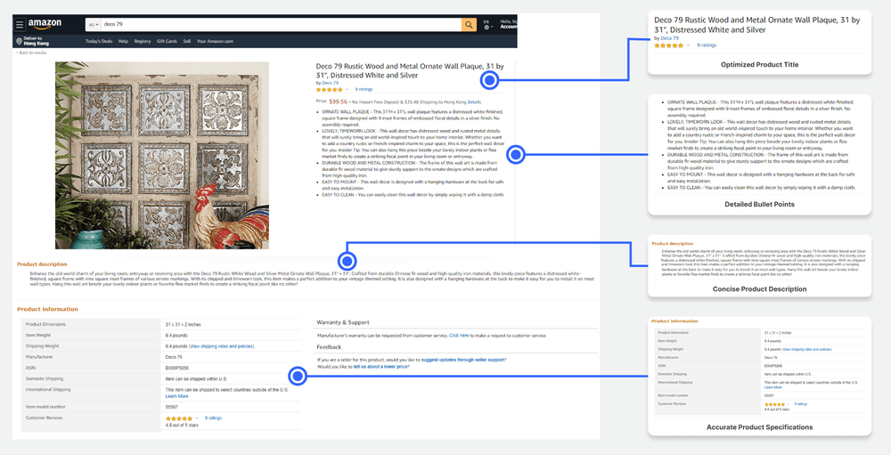Viewport: 891px width, 455px height.
Task: Open Gift Cards in the nav bar
Action: (168, 42)
